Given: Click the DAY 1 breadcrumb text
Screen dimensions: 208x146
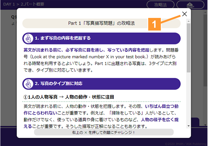Looking at the screenshot, I should (9, 4).
